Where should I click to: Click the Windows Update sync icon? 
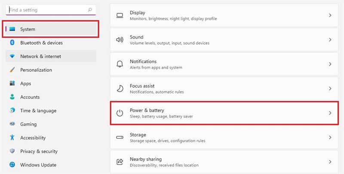[x=12, y=165]
